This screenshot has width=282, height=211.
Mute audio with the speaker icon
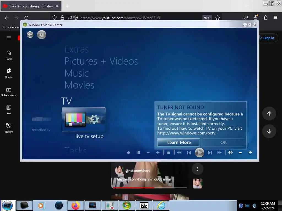[x=231, y=152]
